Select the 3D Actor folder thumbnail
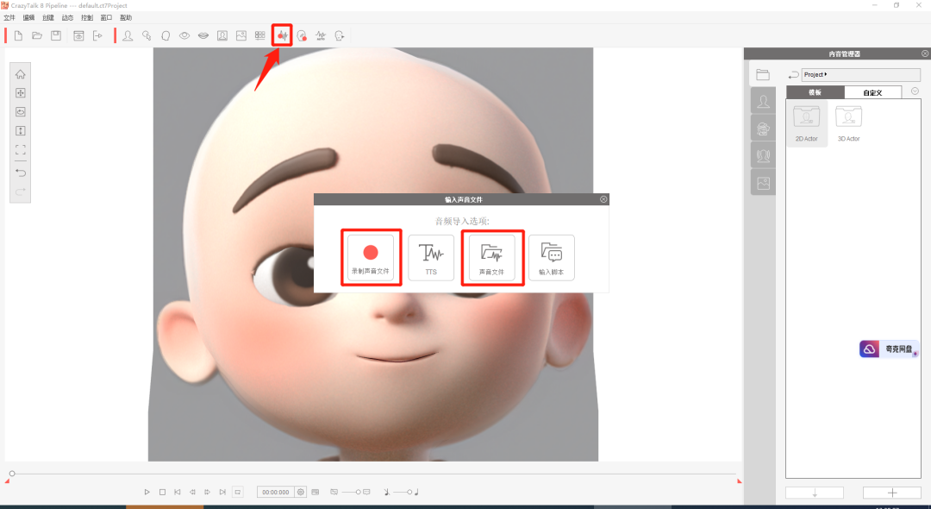The image size is (931, 509). tap(848, 123)
